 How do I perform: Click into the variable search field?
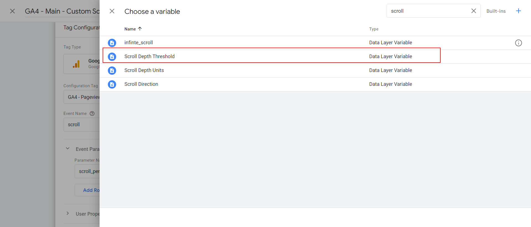429,11
